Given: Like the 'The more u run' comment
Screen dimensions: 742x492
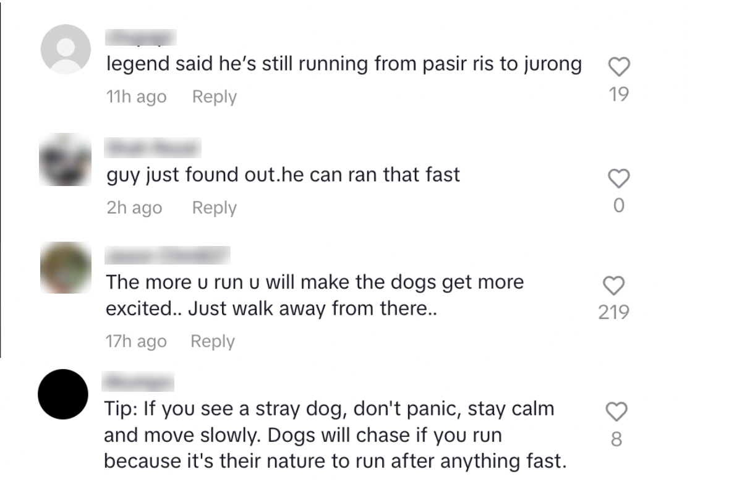Looking at the screenshot, I should click(x=613, y=286).
